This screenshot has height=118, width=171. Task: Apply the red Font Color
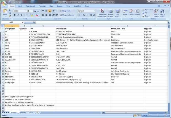pos(37,15)
